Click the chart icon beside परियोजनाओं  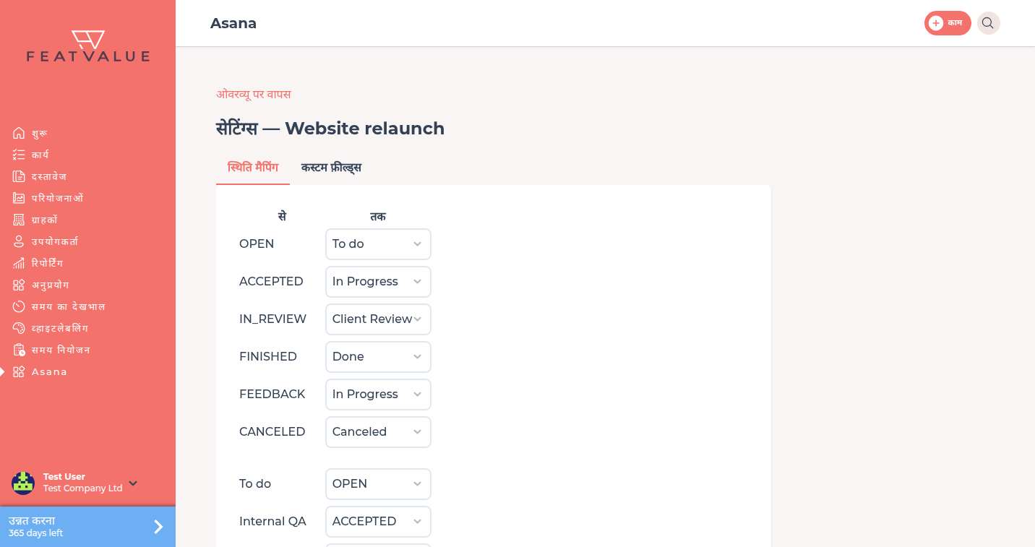19,198
